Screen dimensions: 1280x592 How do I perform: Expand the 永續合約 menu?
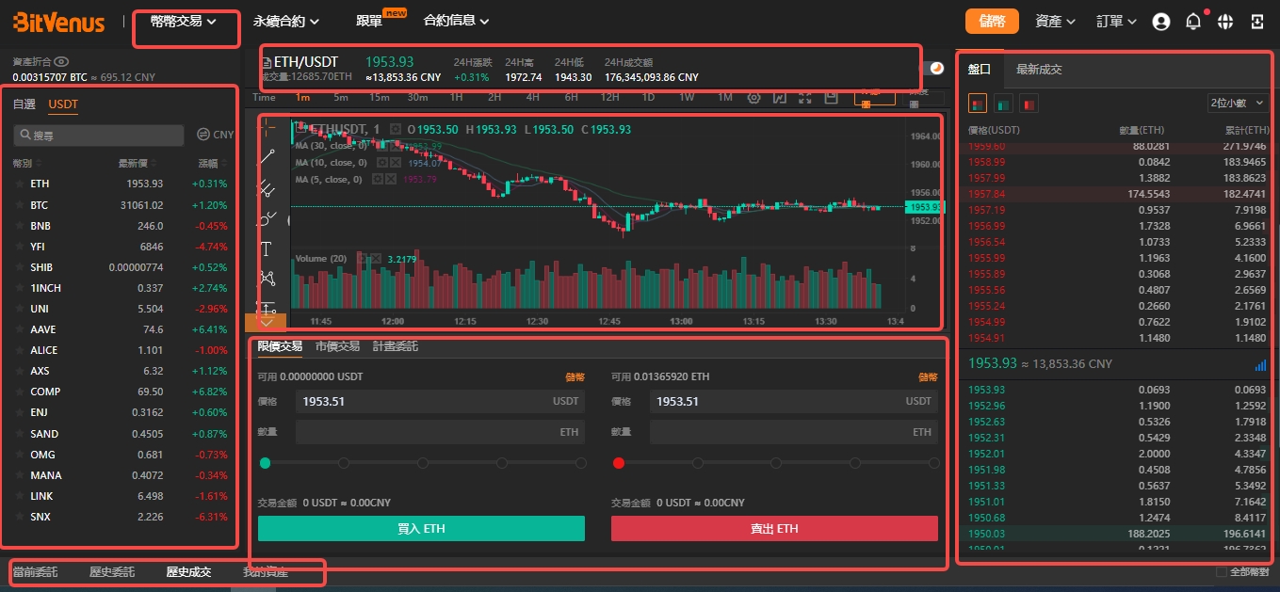click(286, 21)
